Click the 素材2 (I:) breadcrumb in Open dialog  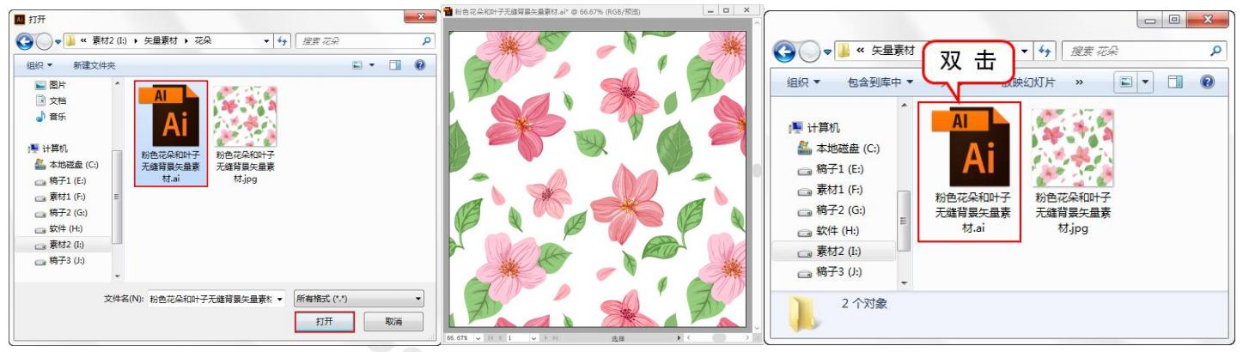click(112, 40)
